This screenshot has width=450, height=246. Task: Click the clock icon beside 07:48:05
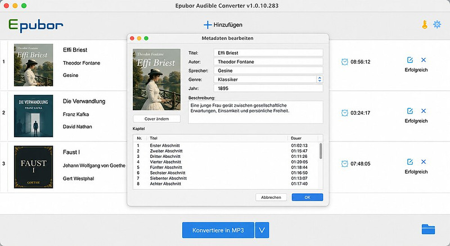[x=344, y=163]
